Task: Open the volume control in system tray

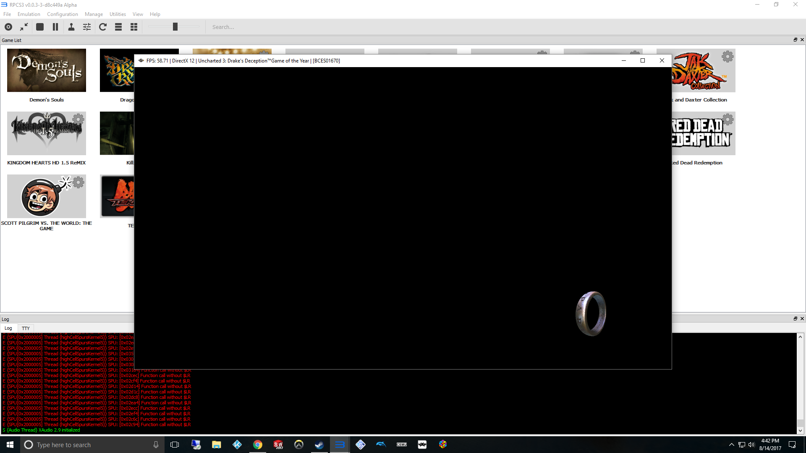Action: pyautogui.click(x=751, y=445)
